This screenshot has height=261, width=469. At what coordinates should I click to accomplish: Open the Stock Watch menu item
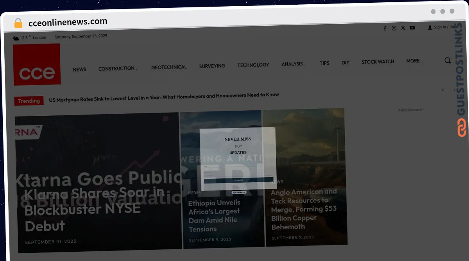(378, 62)
